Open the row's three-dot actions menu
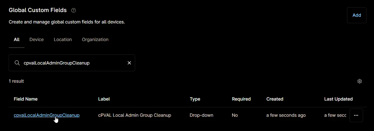374x131 pixels. pos(356,115)
